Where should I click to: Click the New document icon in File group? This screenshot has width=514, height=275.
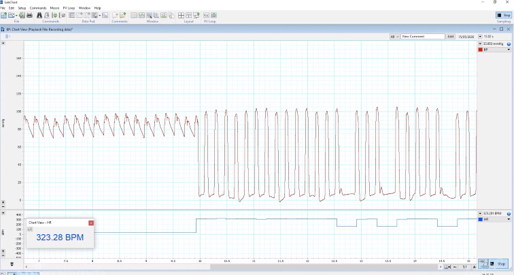pyautogui.click(x=3, y=15)
